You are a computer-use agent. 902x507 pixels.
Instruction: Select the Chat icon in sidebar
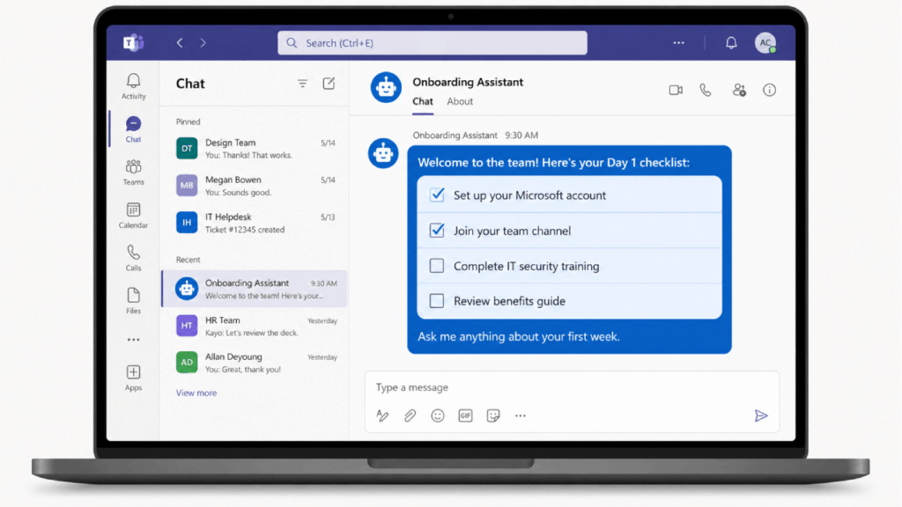tap(133, 129)
